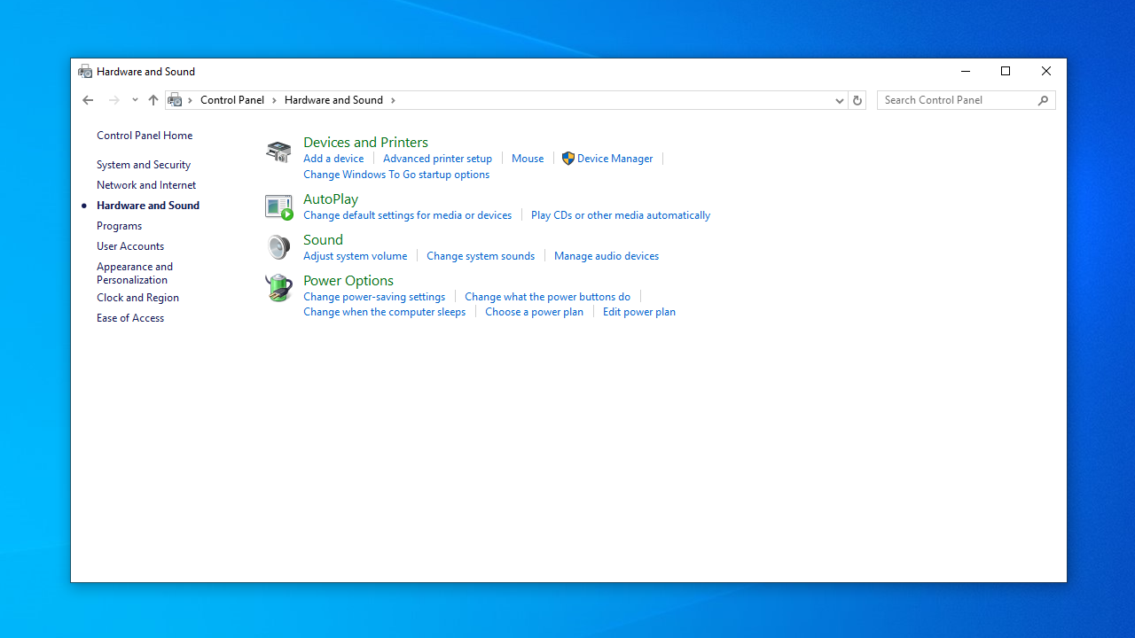
Task: Click the Devices and Printers icon
Action: (x=278, y=152)
